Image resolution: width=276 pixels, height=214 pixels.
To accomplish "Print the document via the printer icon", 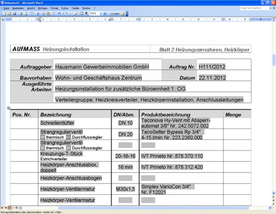I will [20, 14].
